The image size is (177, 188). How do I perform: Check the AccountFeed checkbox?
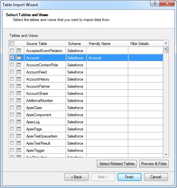12,72
